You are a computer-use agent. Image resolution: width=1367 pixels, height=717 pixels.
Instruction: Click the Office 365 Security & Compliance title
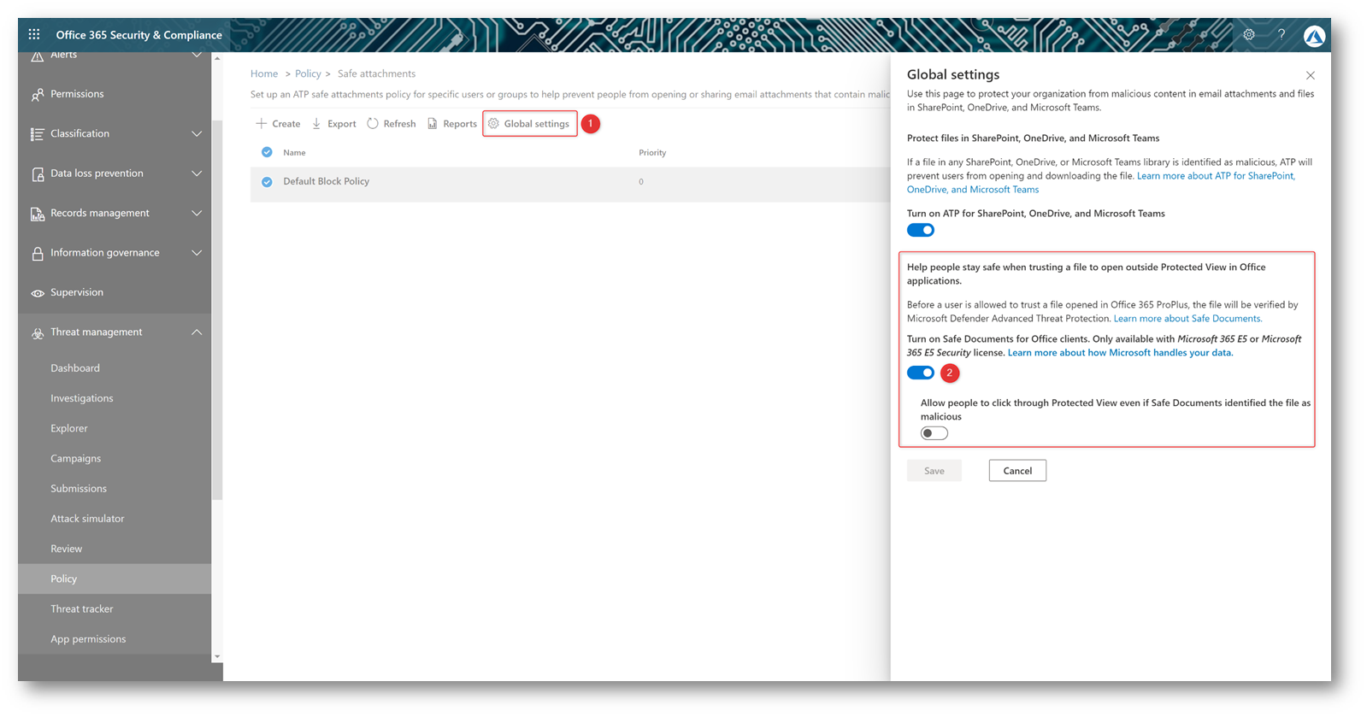click(x=139, y=35)
